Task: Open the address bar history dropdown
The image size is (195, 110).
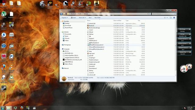Action: 147,14
